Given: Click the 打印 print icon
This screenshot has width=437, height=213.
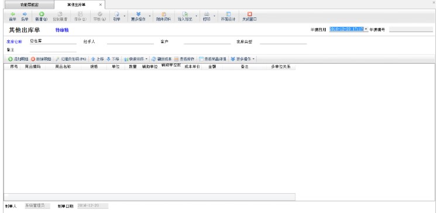Looking at the screenshot, I should click(x=207, y=14).
